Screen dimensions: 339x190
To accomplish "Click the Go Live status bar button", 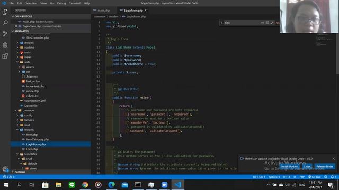I will [x=314, y=177].
